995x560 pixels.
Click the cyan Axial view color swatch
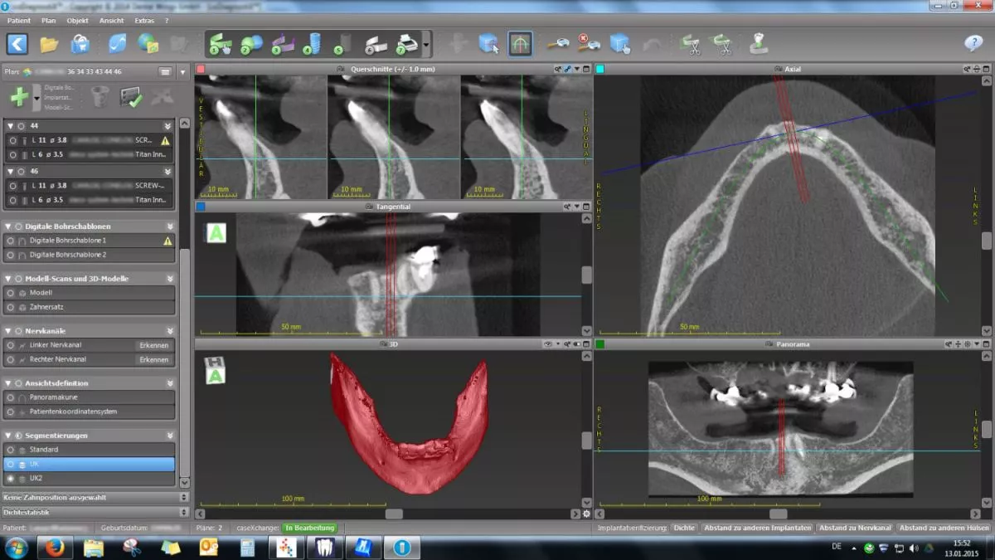coord(599,69)
